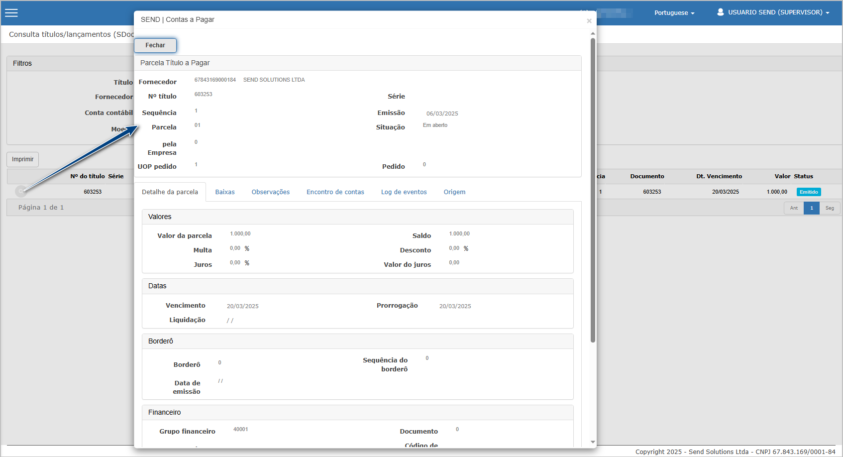Open the Log de eventos tab
This screenshot has width=843, height=457.
coord(404,192)
